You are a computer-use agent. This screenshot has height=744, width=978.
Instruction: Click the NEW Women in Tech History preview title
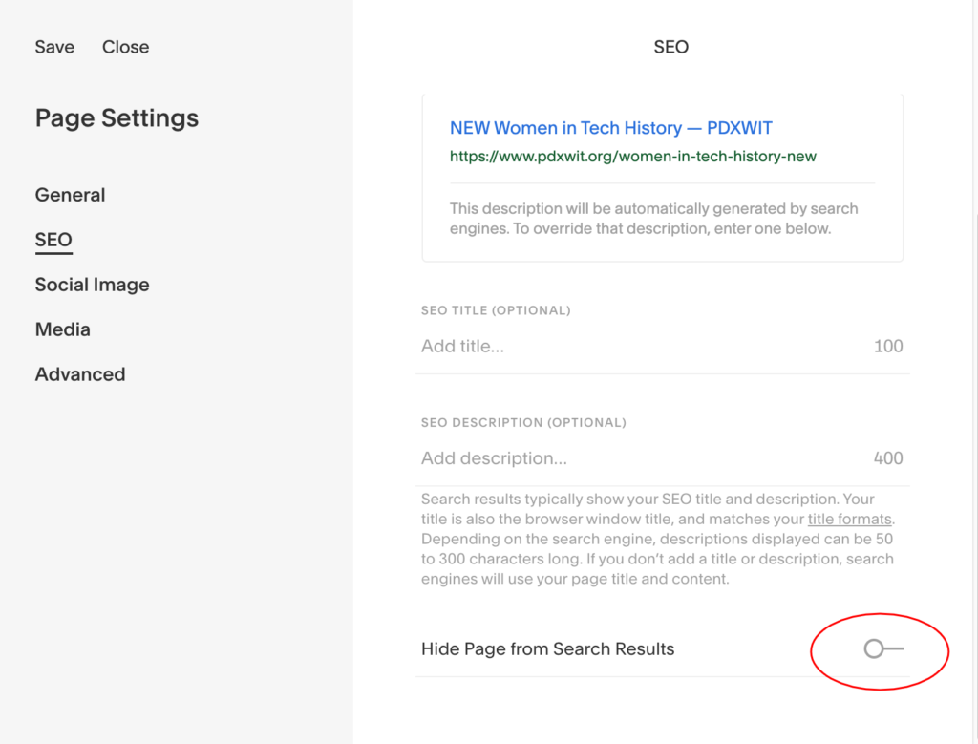click(610, 128)
